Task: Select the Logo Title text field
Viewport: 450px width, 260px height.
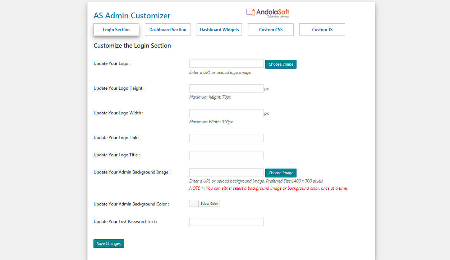Action: click(x=226, y=155)
